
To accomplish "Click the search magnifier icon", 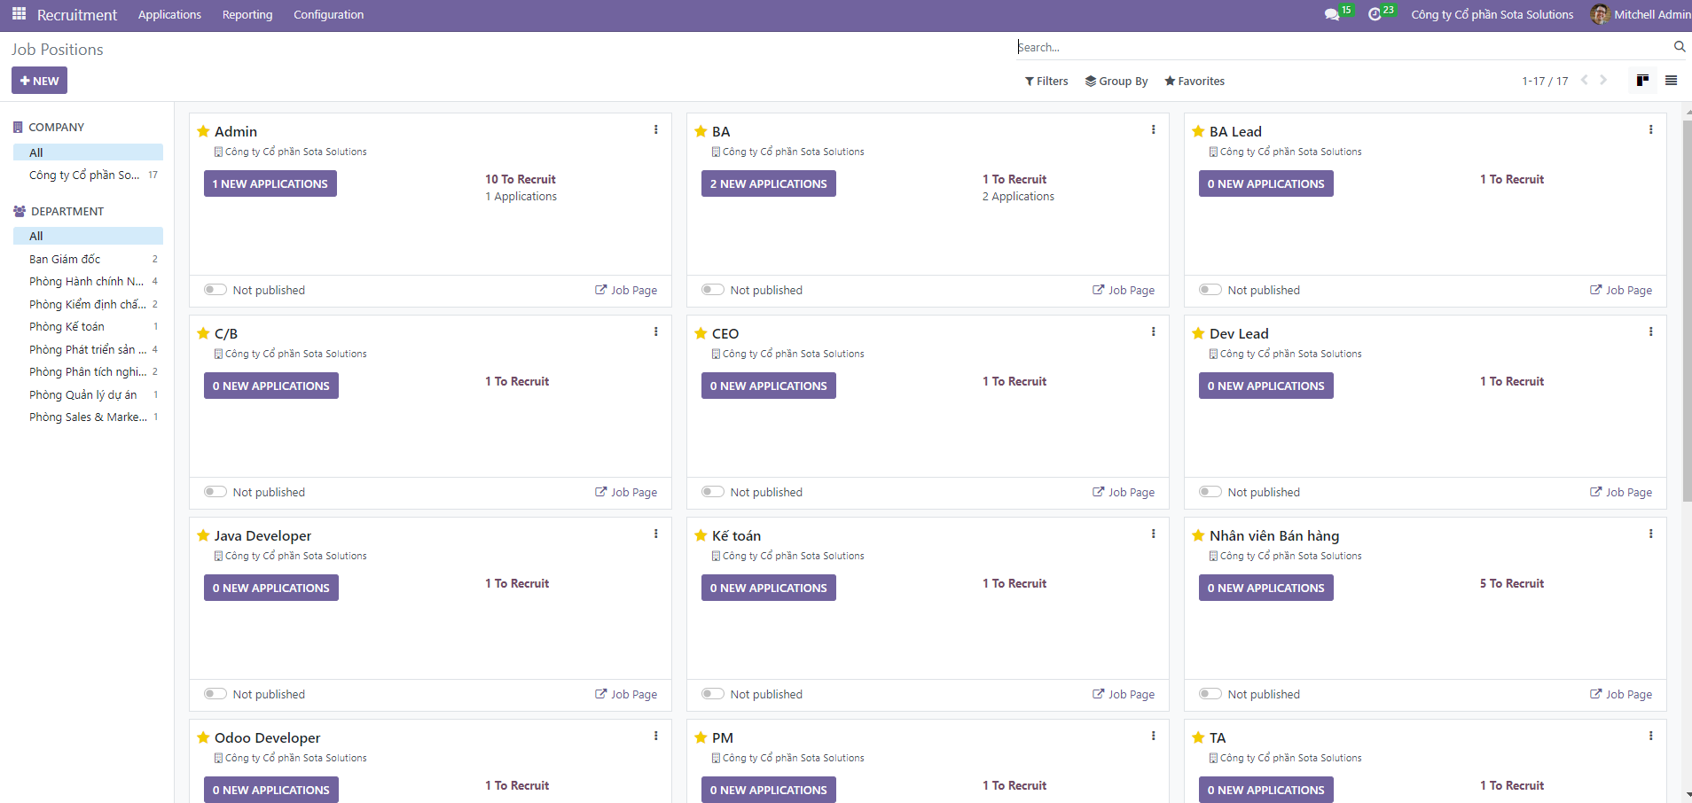I will pyautogui.click(x=1679, y=47).
